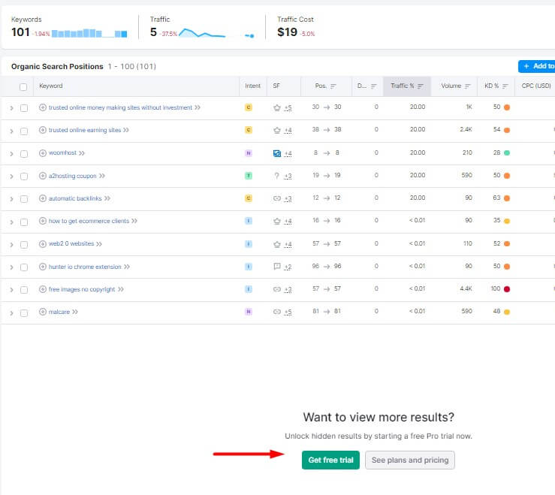Click informational intent badge in web2 0 websites row

point(249,243)
